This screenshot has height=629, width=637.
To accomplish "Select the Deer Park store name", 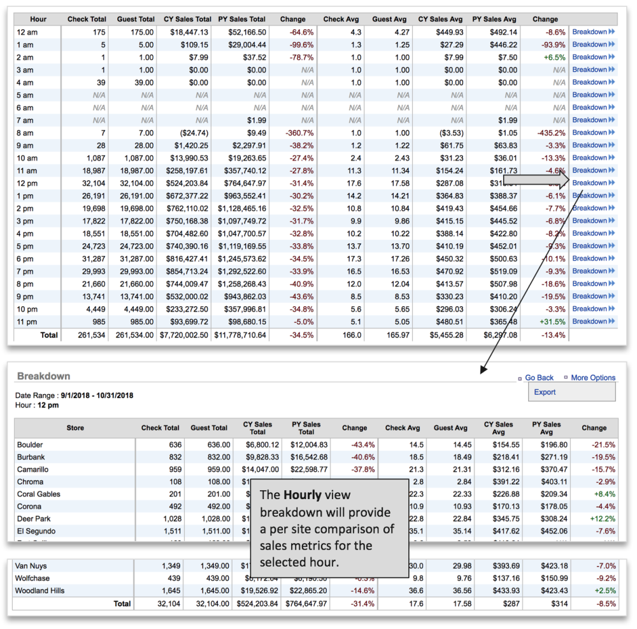I will (34, 519).
